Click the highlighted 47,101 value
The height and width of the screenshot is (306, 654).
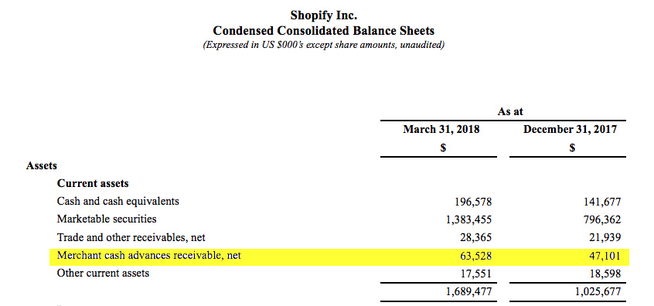[605, 257]
